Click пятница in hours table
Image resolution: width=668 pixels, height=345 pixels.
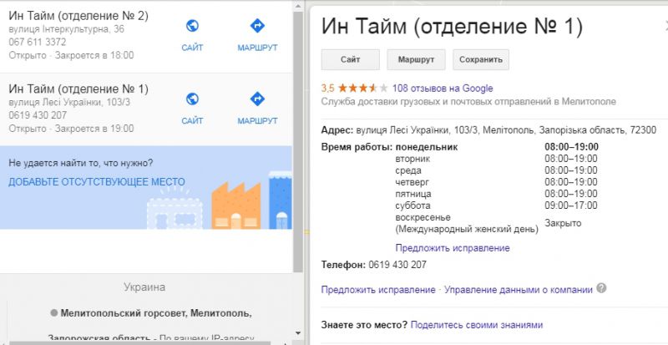[x=413, y=194]
